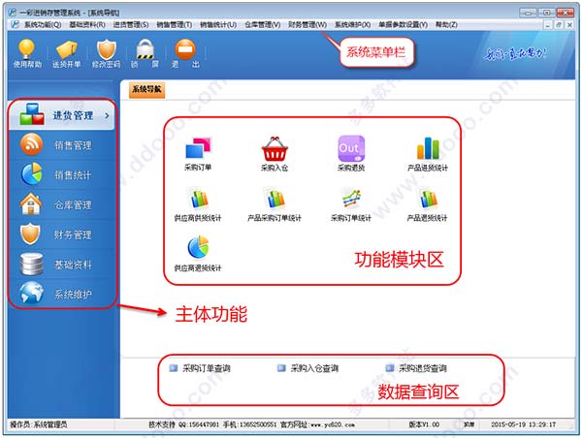
Task: Open the 销售统计(U) menu
Action: [x=218, y=25]
